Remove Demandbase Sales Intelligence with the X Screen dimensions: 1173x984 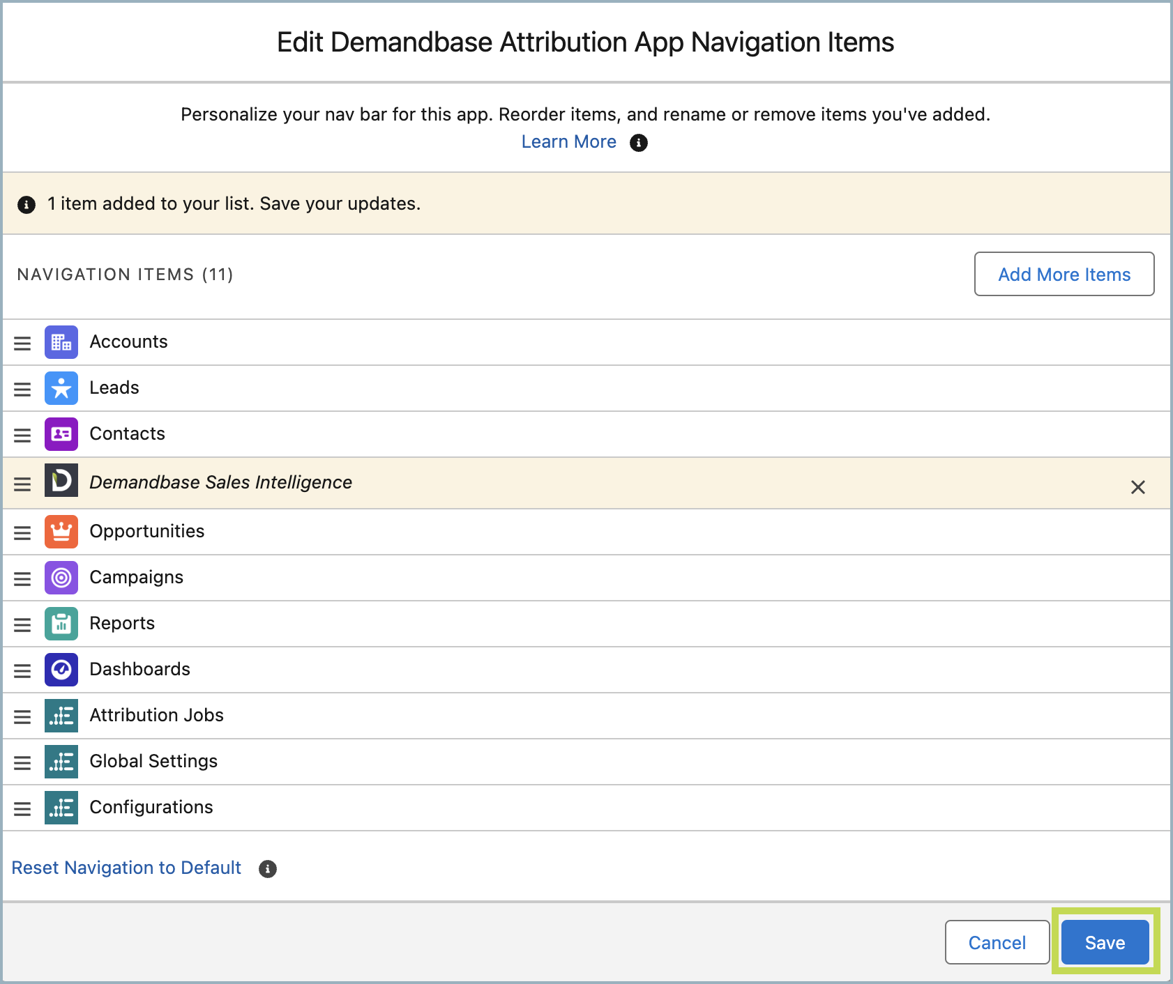click(x=1138, y=487)
